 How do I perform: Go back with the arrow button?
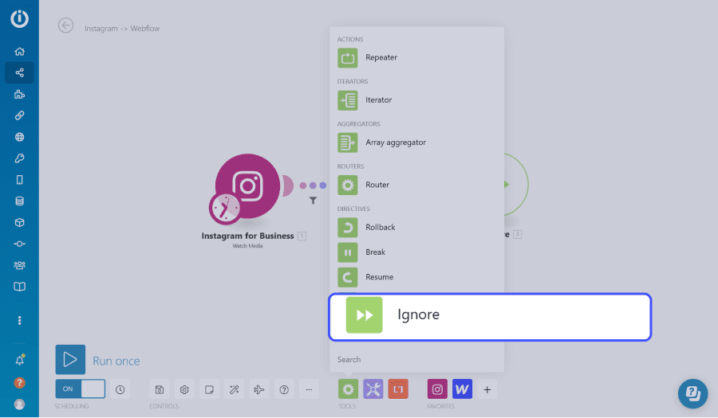point(66,25)
